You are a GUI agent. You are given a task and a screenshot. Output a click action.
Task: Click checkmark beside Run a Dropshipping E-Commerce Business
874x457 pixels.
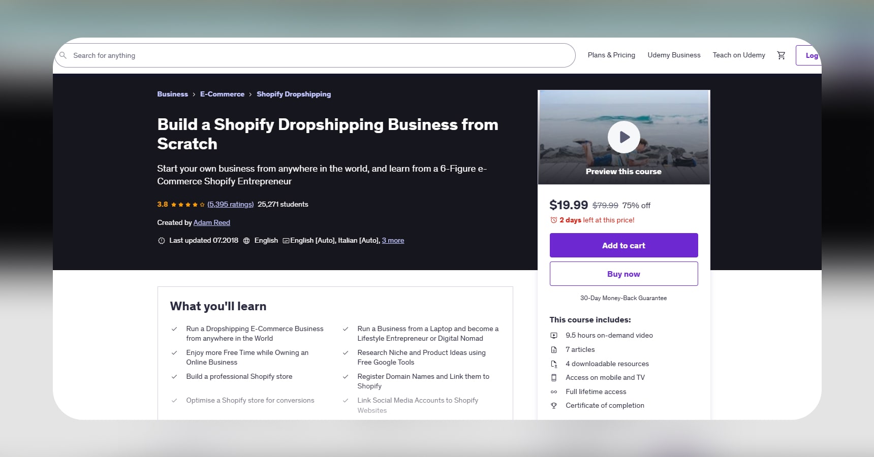click(174, 329)
